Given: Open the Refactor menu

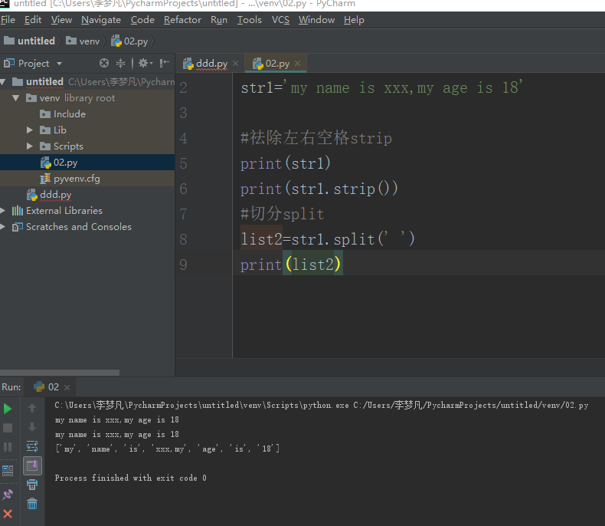Looking at the screenshot, I should (x=182, y=20).
